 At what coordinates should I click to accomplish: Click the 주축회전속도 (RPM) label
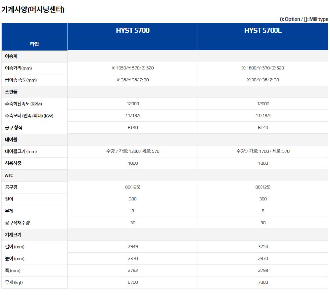coord(24,104)
